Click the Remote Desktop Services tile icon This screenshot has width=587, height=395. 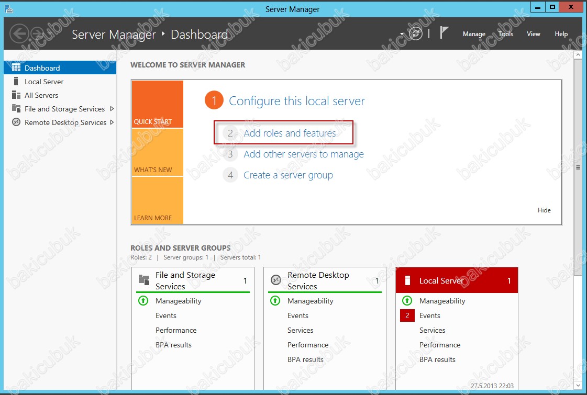[276, 280]
